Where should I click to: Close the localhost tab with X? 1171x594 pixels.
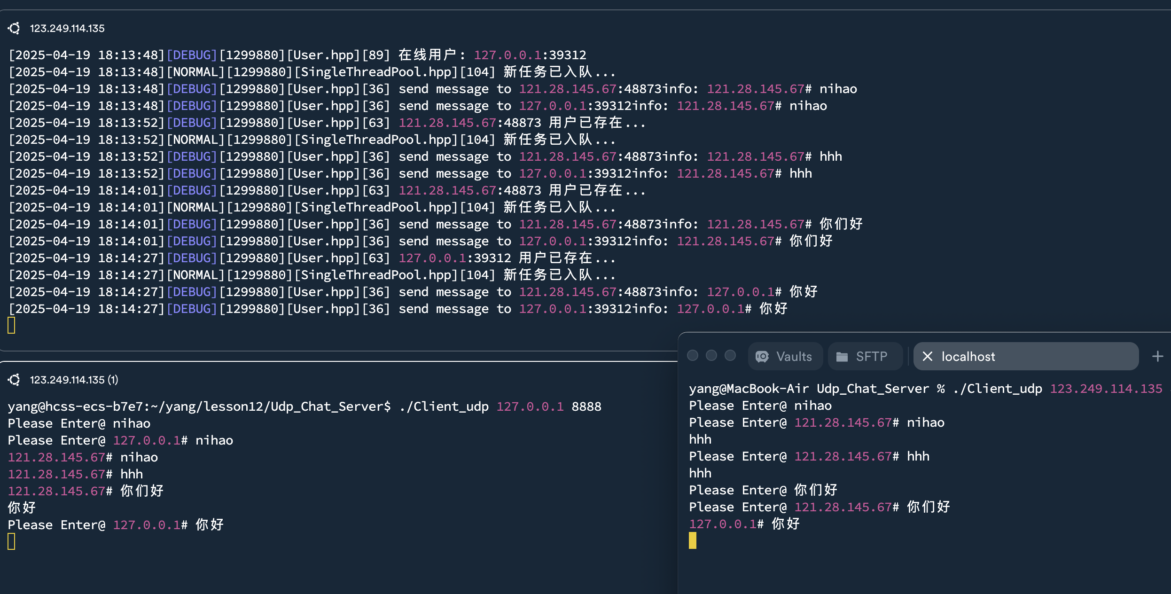pos(928,357)
